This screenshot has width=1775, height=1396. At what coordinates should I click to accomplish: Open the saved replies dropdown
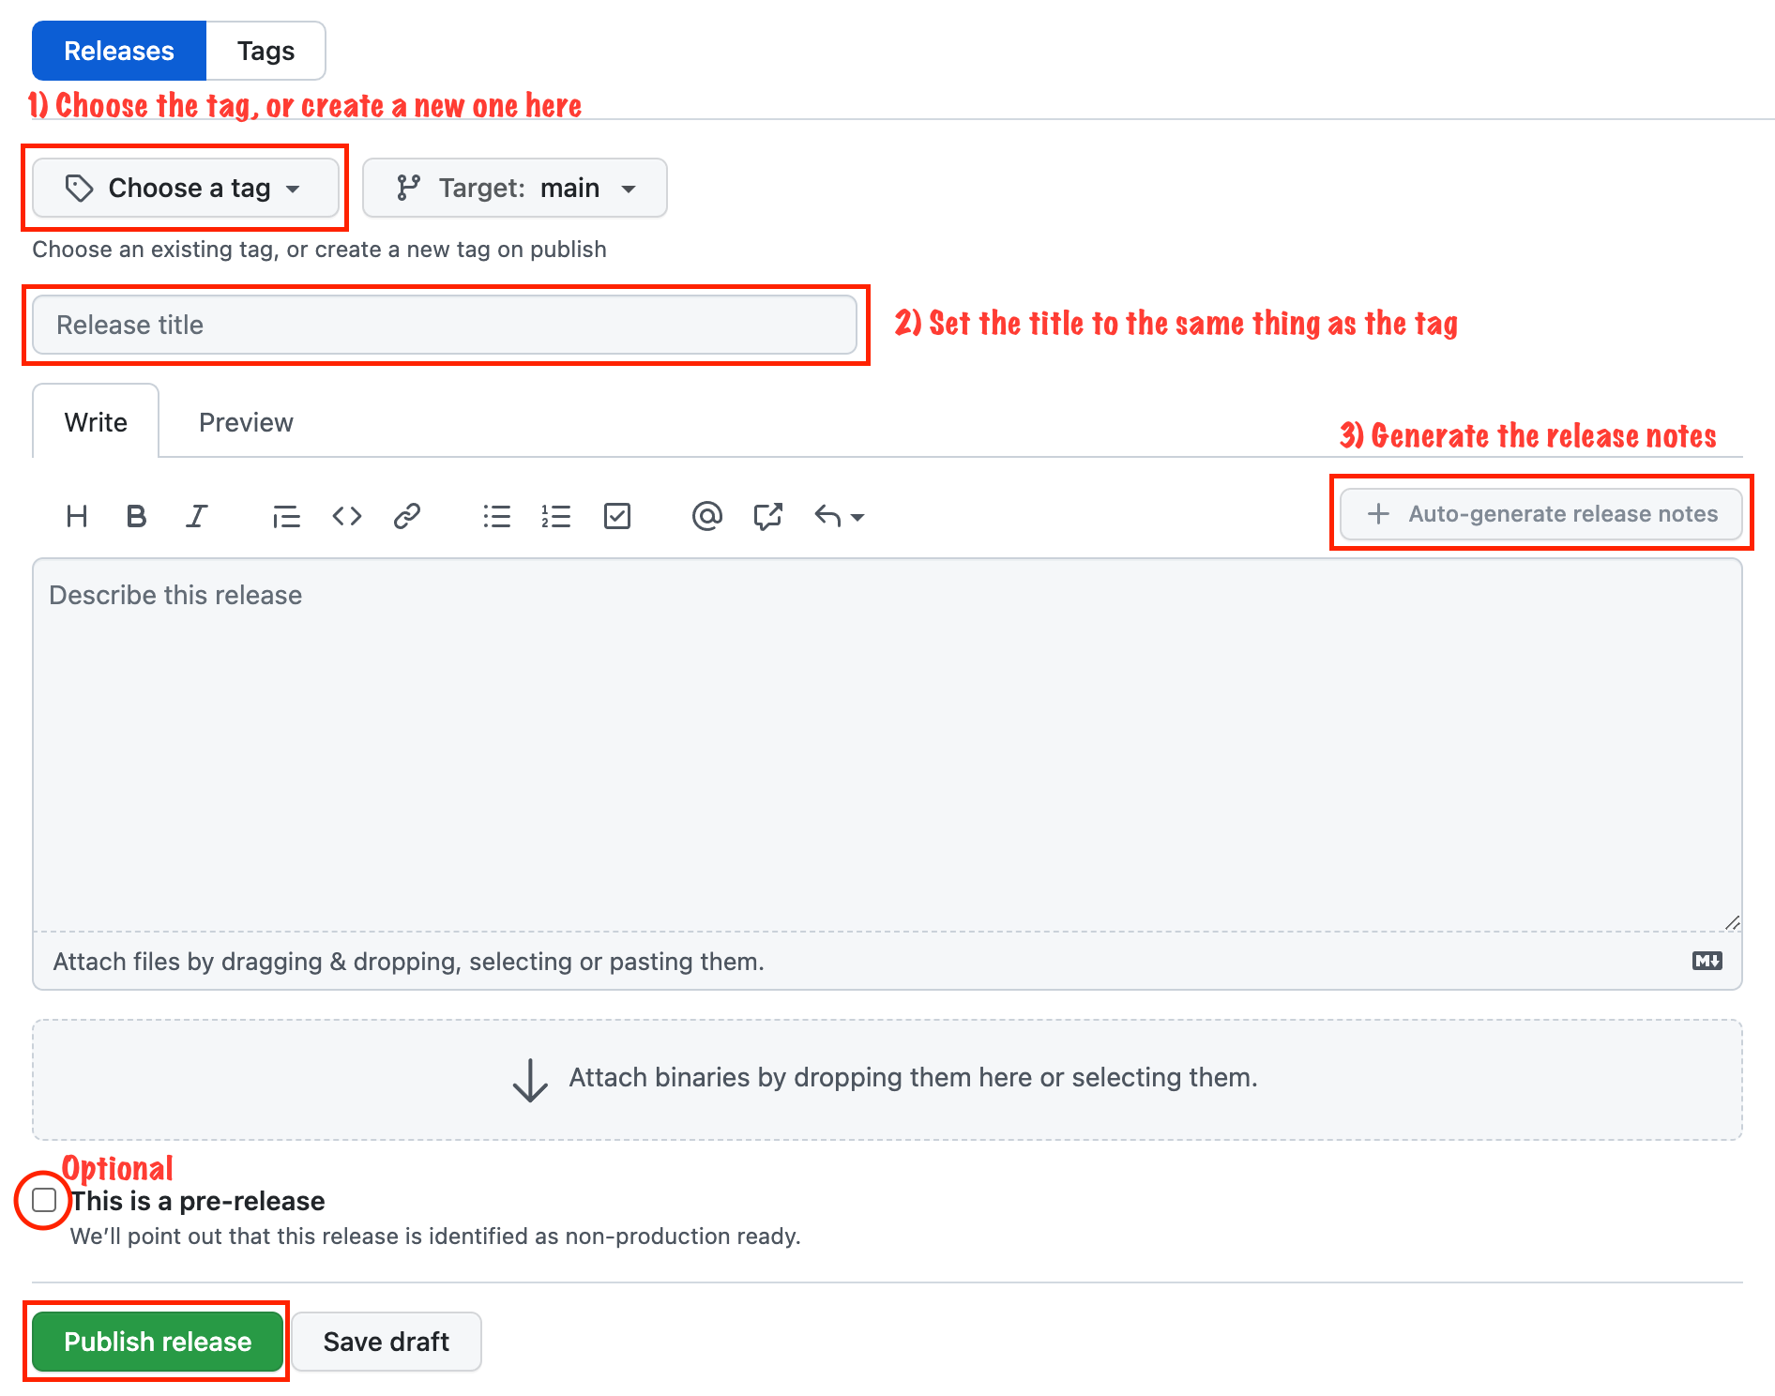click(x=839, y=516)
